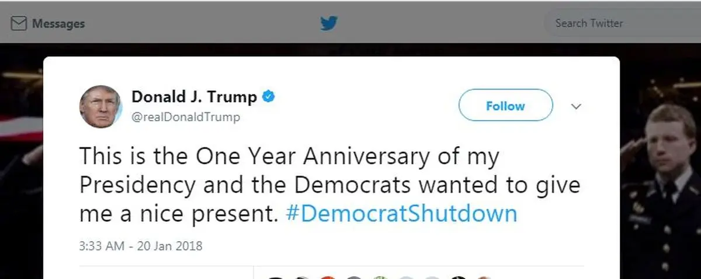Viewport: 701px width, 279px height.
Task: Click the 3:33 AM - 20 Jan 2018 timestamp
Action: pyautogui.click(x=140, y=246)
